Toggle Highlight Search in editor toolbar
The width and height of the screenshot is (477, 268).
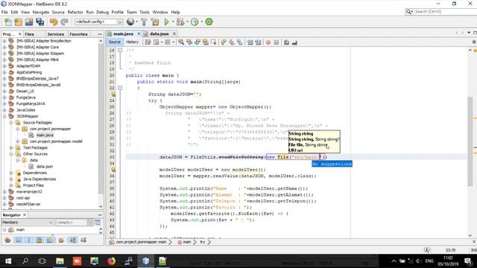(206, 42)
